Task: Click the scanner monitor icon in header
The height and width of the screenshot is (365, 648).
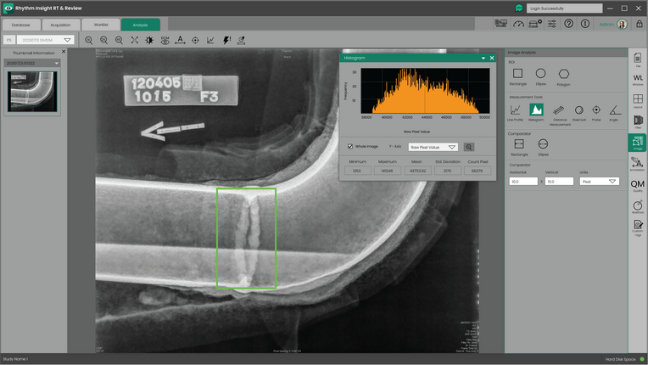Action: tap(501, 24)
